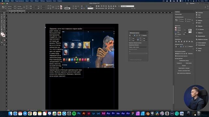Open the Стили объектов panel

[x=201, y=45]
